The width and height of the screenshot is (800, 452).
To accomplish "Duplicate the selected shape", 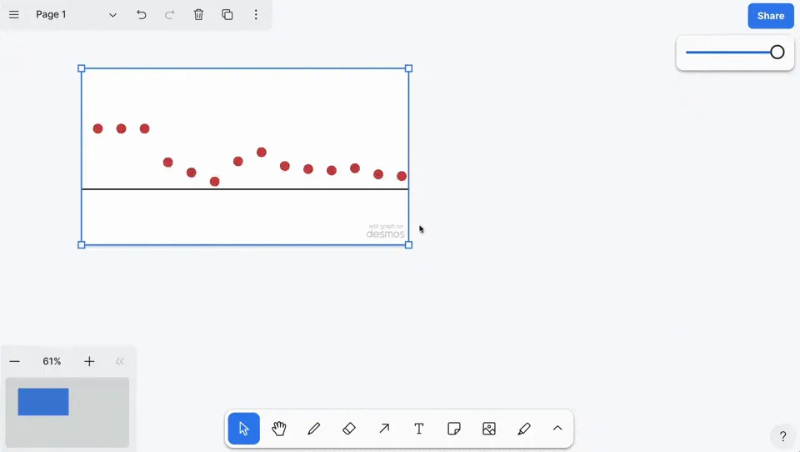I will click(x=227, y=15).
